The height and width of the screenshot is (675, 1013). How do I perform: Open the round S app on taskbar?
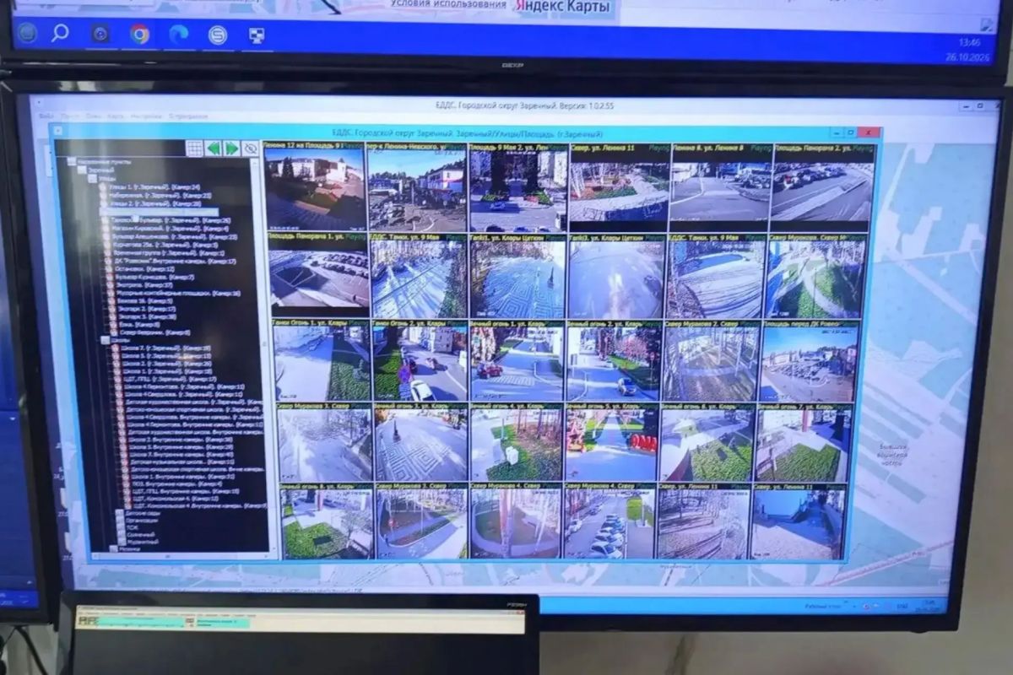click(217, 35)
